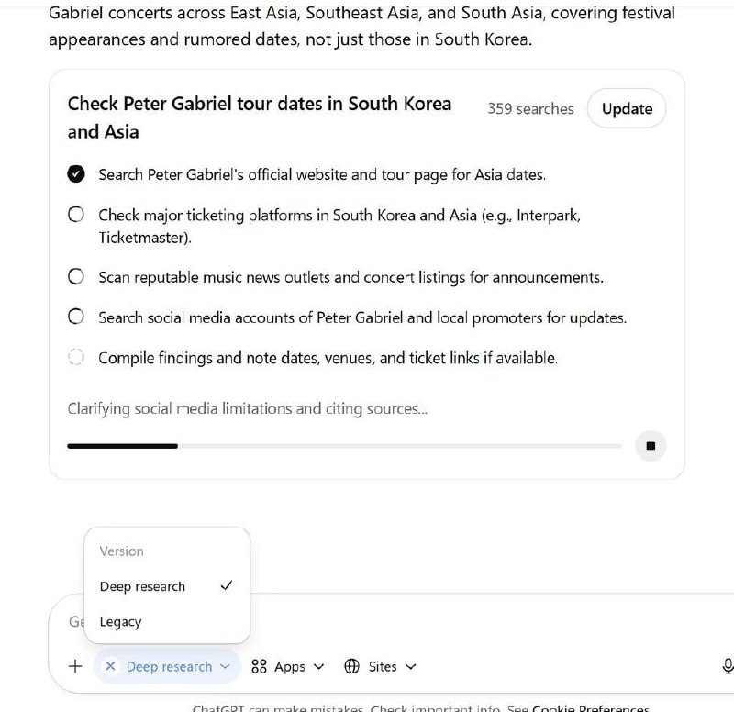Toggle the music news outlets step circle
734x712 pixels.
coord(76,276)
